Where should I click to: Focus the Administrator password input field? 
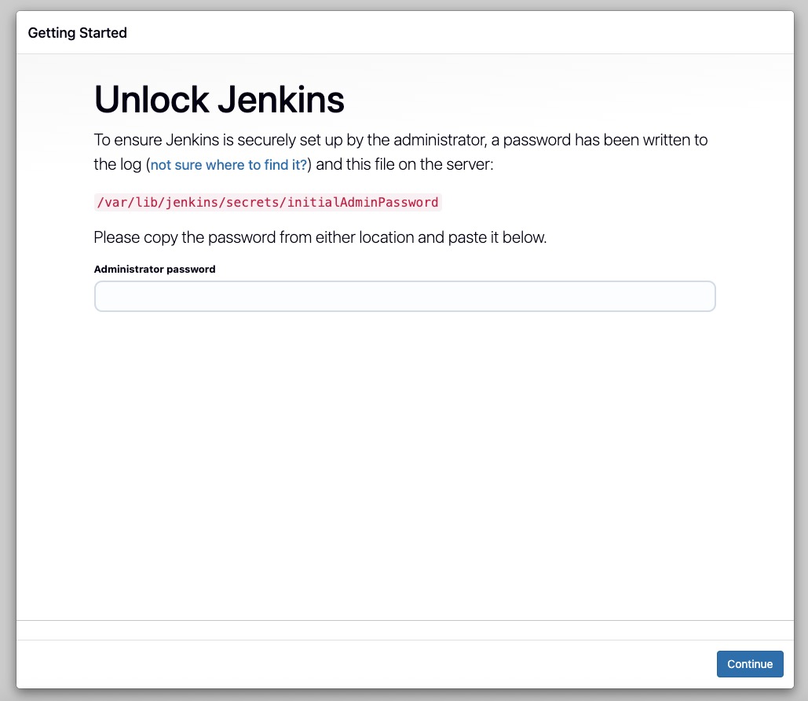[x=404, y=297]
